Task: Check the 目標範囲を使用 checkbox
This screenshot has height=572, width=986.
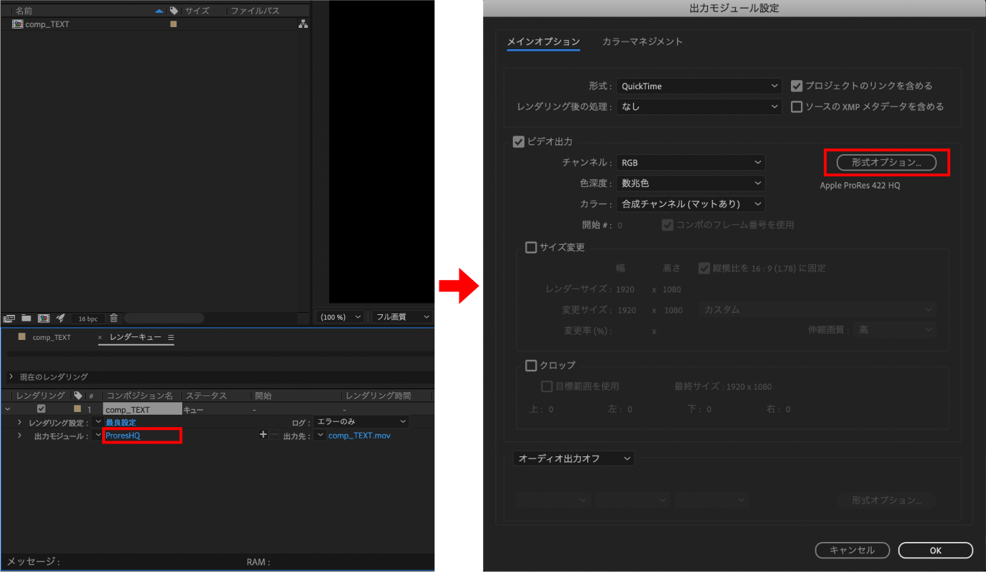Action: 547,386
